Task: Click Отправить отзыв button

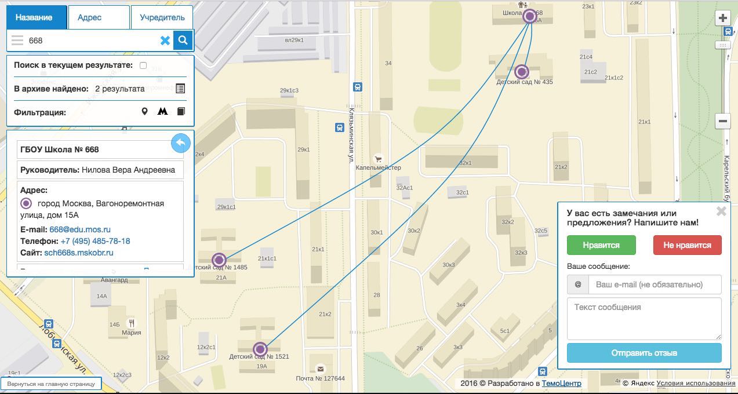Action: click(x=644, y=353)
